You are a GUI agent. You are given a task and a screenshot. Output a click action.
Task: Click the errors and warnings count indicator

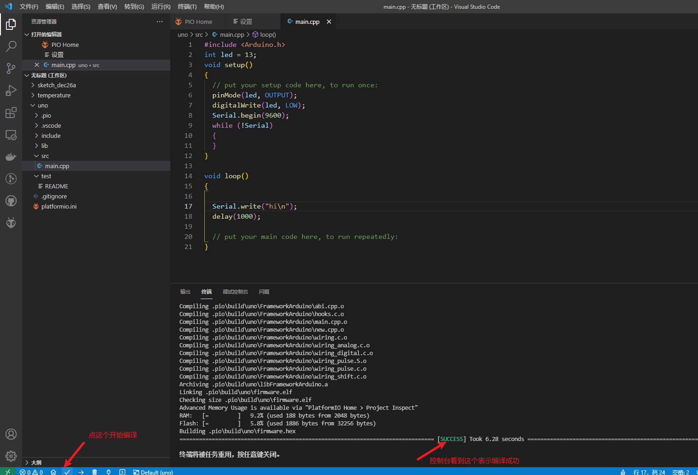31,472
